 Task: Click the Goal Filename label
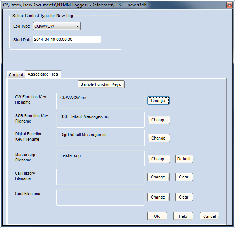[27, 194]
